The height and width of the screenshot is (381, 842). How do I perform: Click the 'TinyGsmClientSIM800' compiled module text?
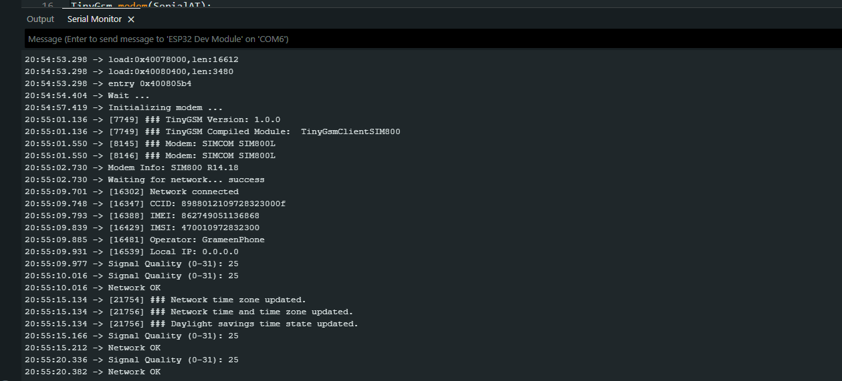pos(350,131)
